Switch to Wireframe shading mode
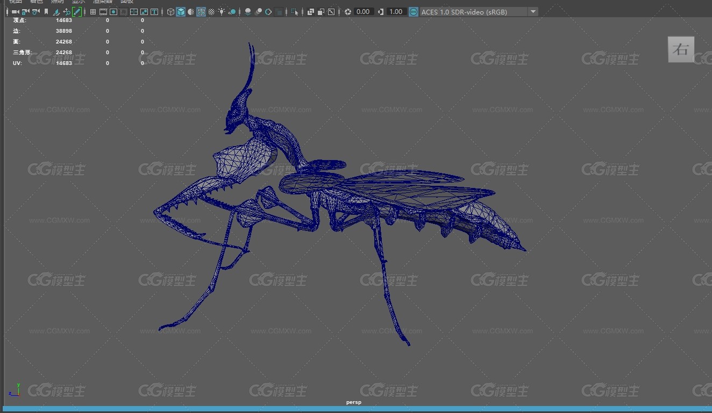This screenshot has width=712, height=413. (170, 11)
